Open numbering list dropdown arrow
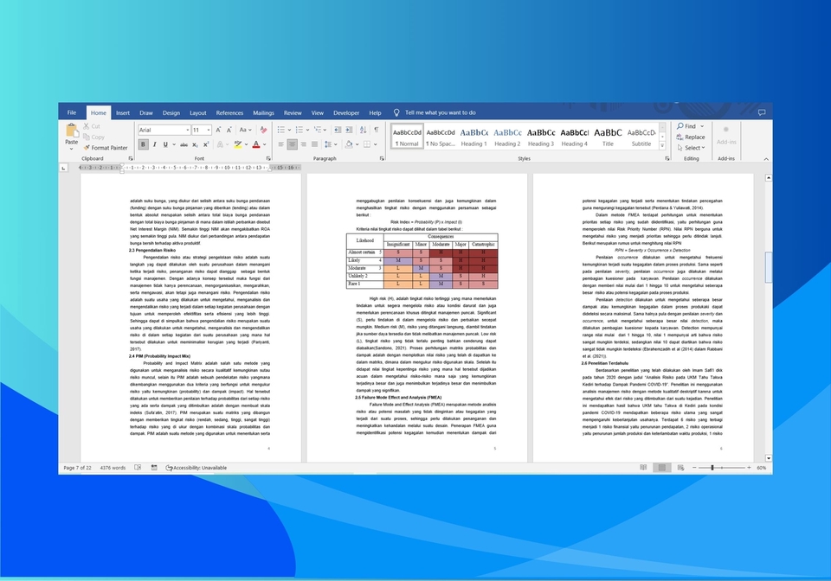This screenshot has width=831, height=581. pos(307,130)
